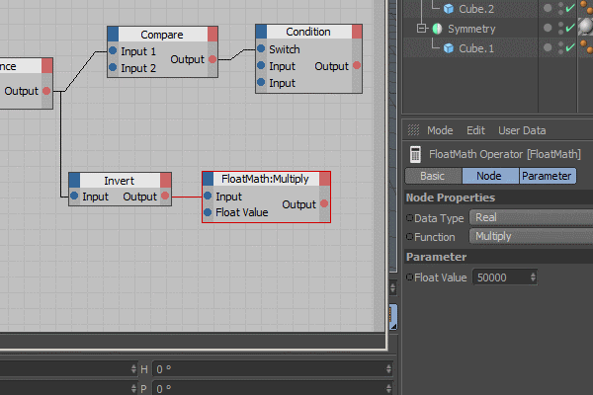Collapse the Symmetry tree item

(x=421, y=29)
